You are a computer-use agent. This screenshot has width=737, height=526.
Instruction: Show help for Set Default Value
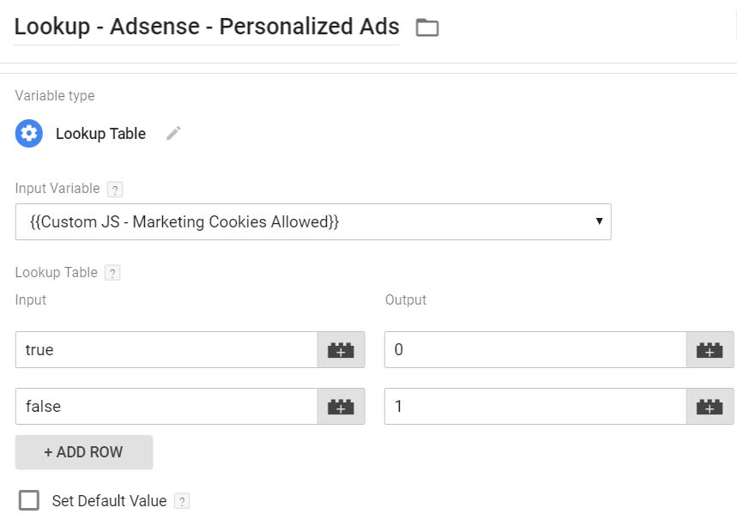[x=182, y=501]
